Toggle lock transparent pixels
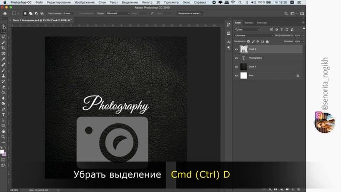341x192 pixels. click(x=249, y=42)
